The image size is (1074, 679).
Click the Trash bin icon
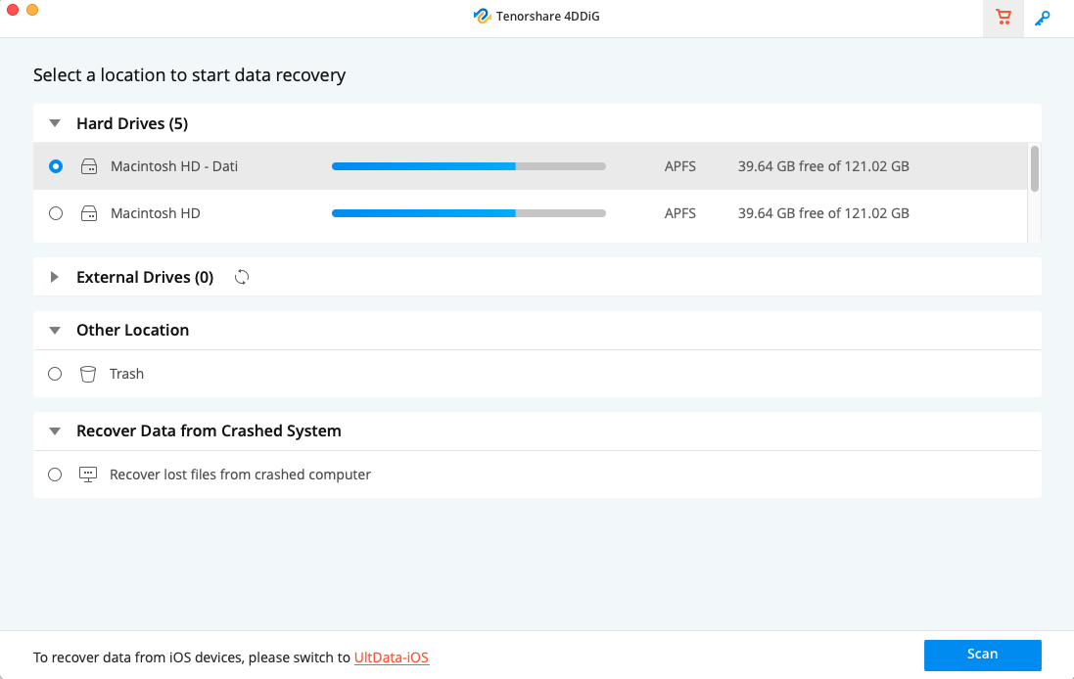(x=88, y=374)
